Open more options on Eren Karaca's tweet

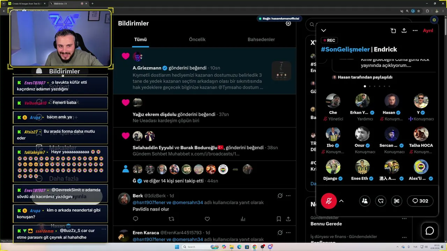coord(288,233)
